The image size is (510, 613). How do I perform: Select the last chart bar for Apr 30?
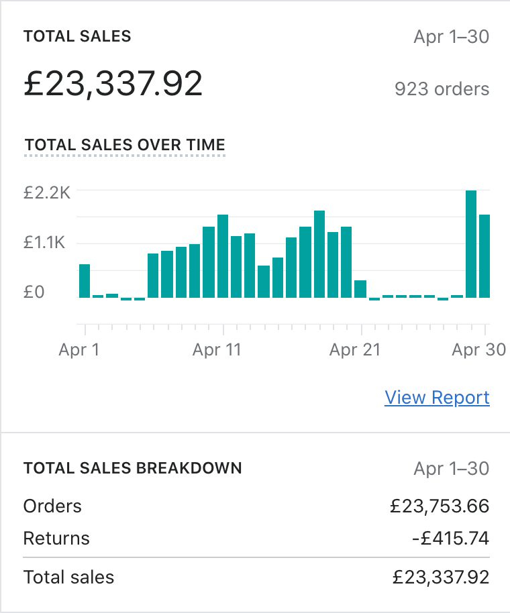click(484, 256)
